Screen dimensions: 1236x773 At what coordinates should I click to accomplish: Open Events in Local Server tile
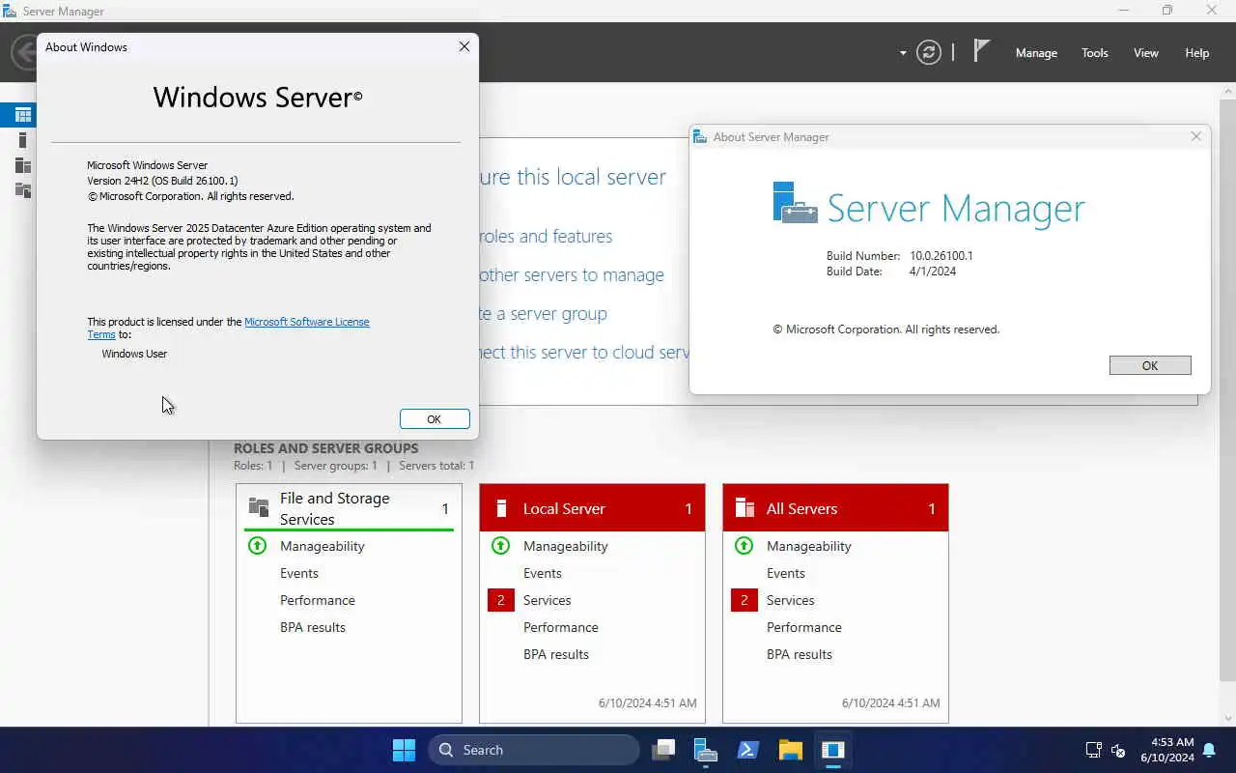coord(543,573)
